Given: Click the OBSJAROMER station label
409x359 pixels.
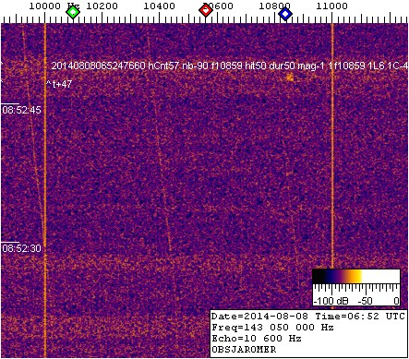Looking at the screenshot, I should coord(244,350).
